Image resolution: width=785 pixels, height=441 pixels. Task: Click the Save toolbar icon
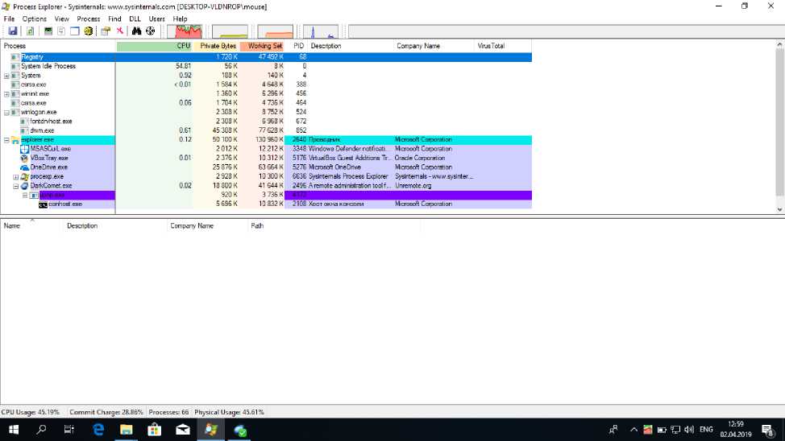13,31
